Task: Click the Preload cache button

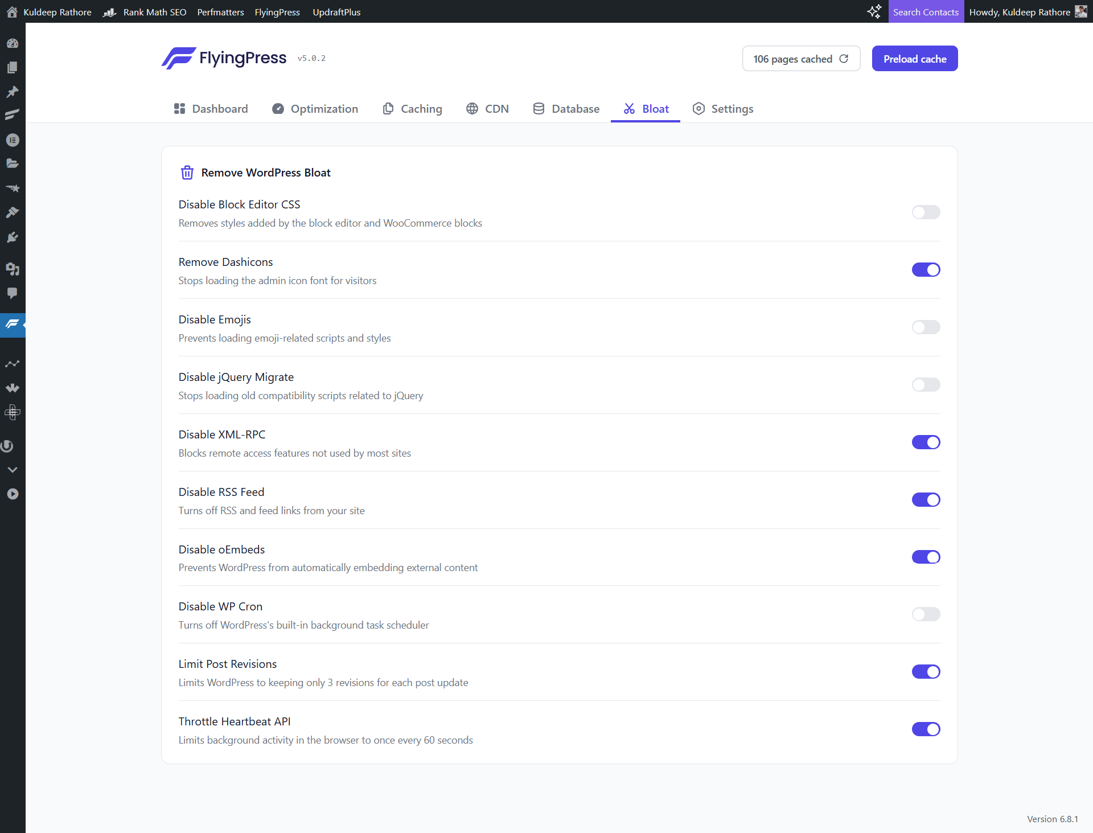Action: (915, 59)
